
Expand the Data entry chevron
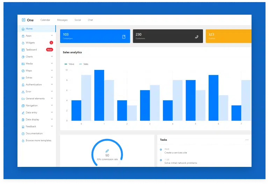52,112
